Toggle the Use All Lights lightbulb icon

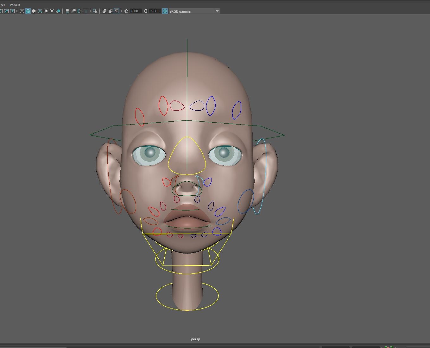tap(52, 11)
